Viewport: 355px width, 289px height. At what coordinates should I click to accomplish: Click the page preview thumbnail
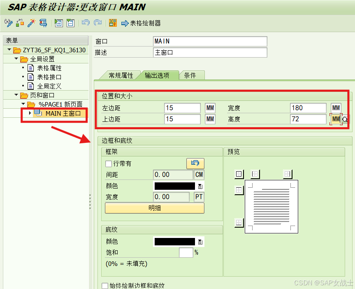(x=271, y=207)
